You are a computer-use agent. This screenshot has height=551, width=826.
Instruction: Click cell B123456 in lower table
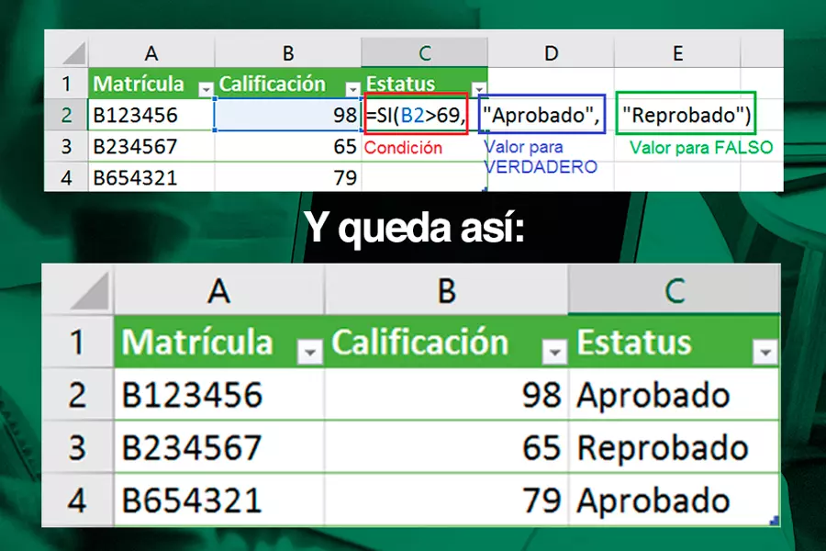pos(219,394)
